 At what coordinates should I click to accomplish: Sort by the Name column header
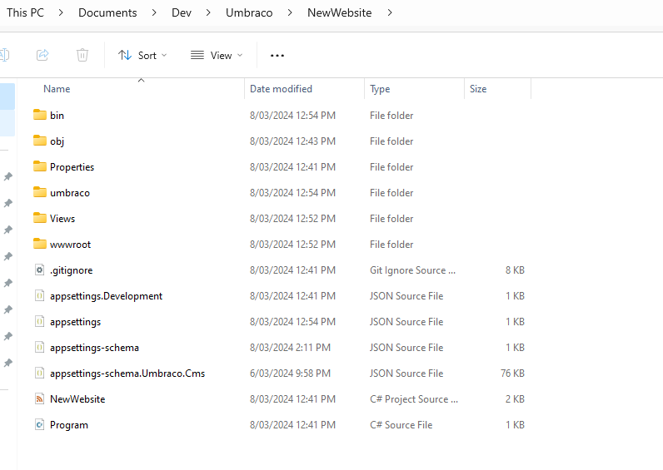pyautogui.click(x=57, y=89)
